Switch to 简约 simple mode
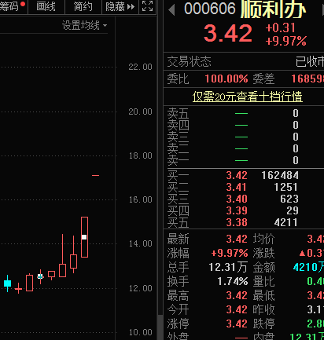The width and height of the screenshot is (324, 340). click(83, 6)
